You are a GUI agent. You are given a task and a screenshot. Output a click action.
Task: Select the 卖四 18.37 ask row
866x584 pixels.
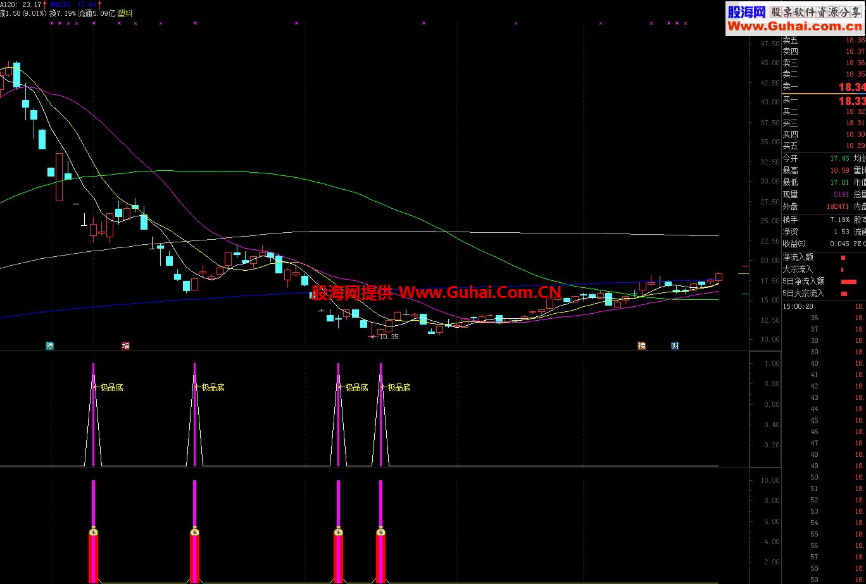click(824, 51)
